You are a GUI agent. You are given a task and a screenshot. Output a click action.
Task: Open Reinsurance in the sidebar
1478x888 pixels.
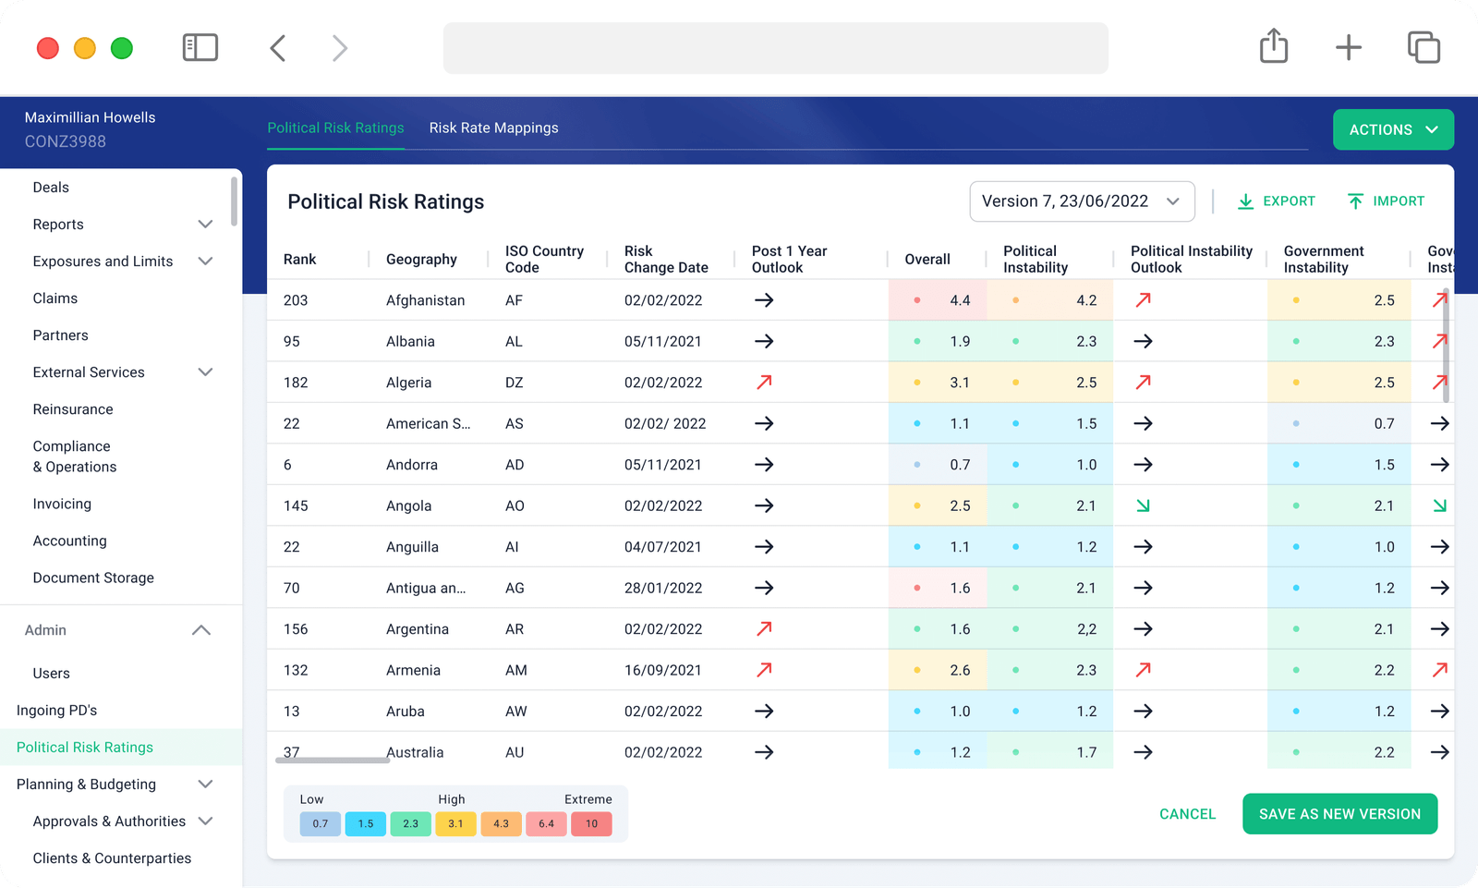73,409
